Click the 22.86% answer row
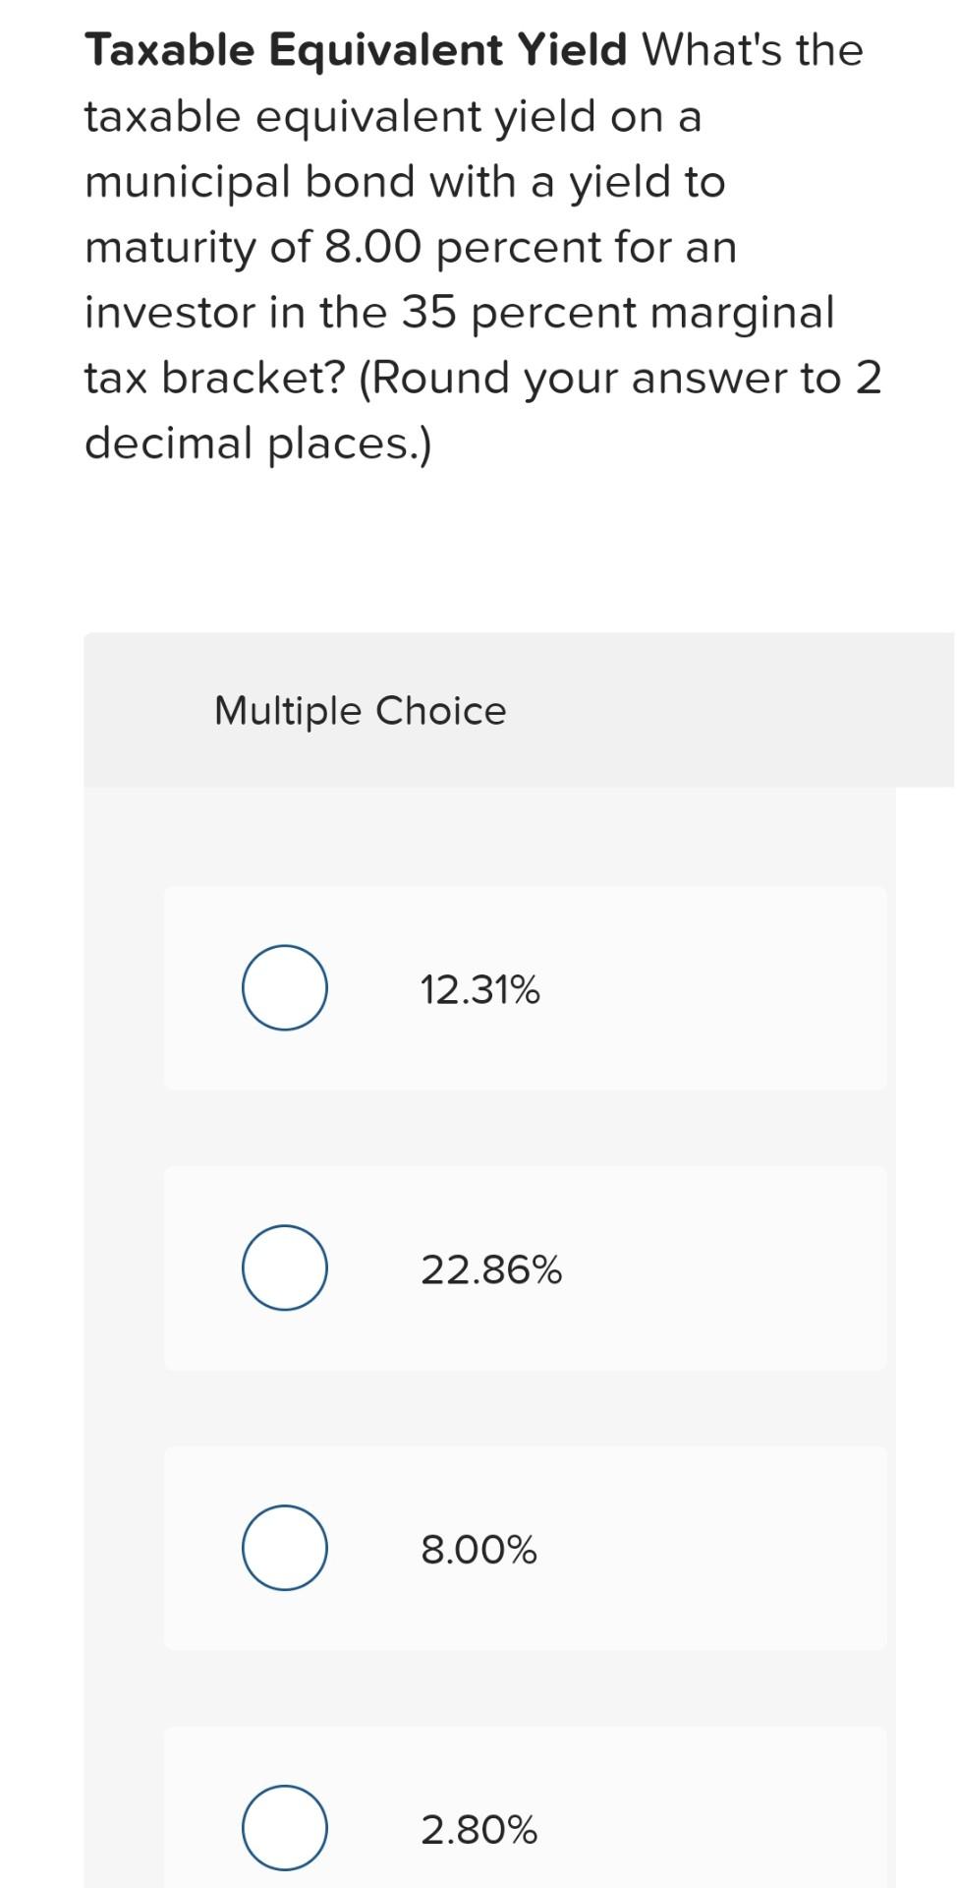Image resolution: width=957 pixels, height=1888 pixels. point(528,1268)
